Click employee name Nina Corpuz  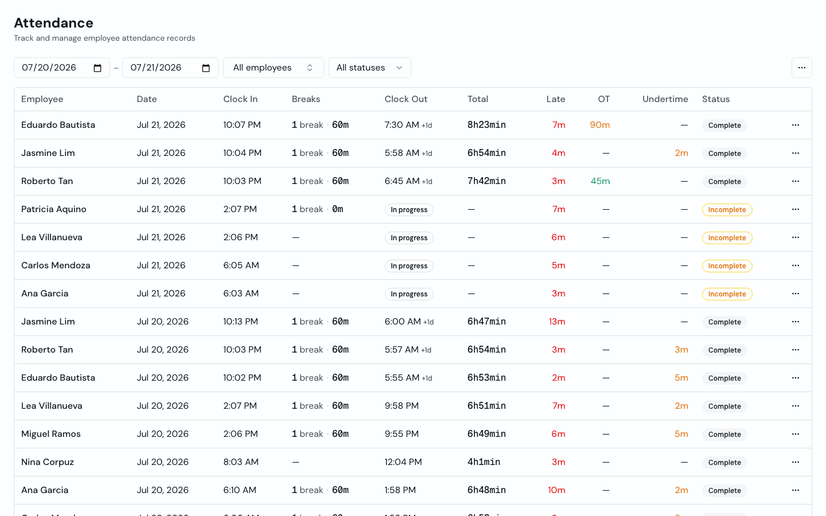pos(48,462)
